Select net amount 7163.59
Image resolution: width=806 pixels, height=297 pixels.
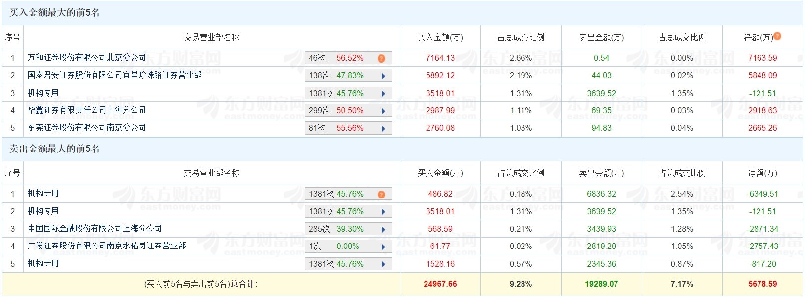762,58
